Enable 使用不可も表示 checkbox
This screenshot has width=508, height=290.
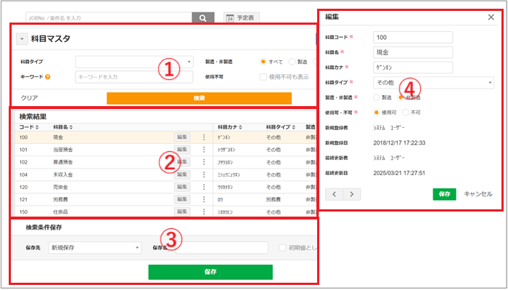click(x=263, y=77)
